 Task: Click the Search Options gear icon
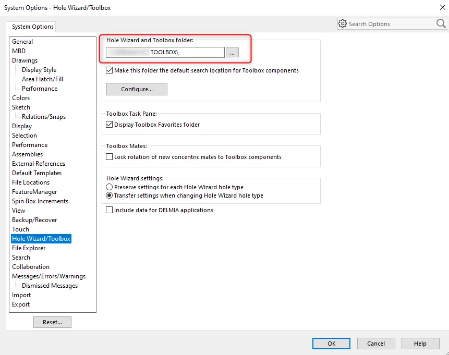point(343,23)
